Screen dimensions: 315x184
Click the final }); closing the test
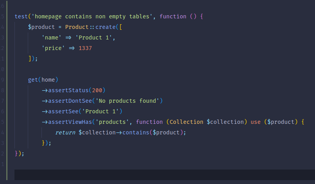point(20,154)
